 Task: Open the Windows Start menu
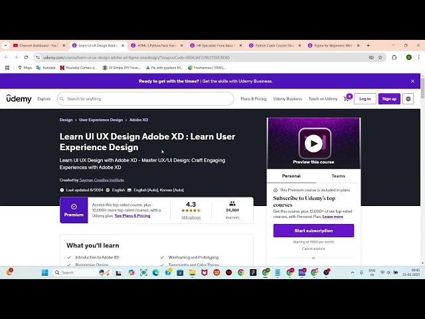click(44, 272)
